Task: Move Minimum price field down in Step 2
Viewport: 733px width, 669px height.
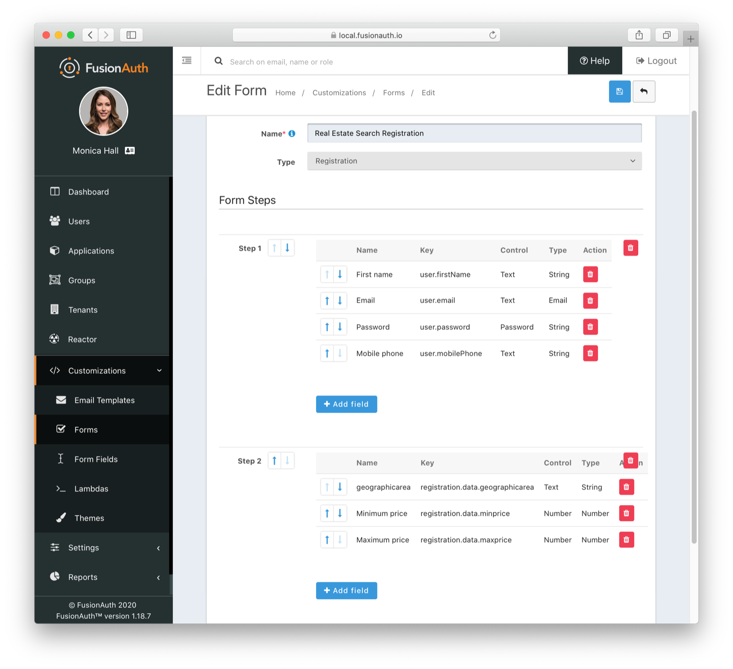Action: click(339, 513)
